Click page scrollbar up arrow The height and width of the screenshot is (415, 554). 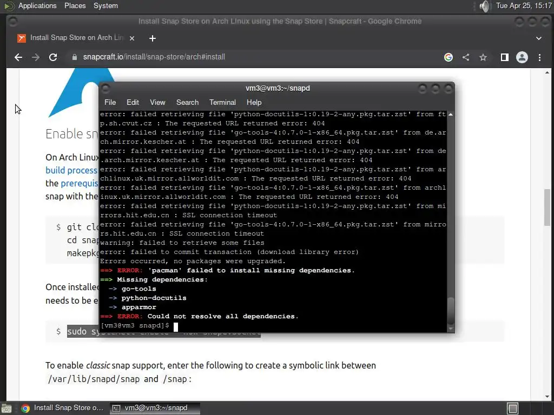tap(547, 73)
